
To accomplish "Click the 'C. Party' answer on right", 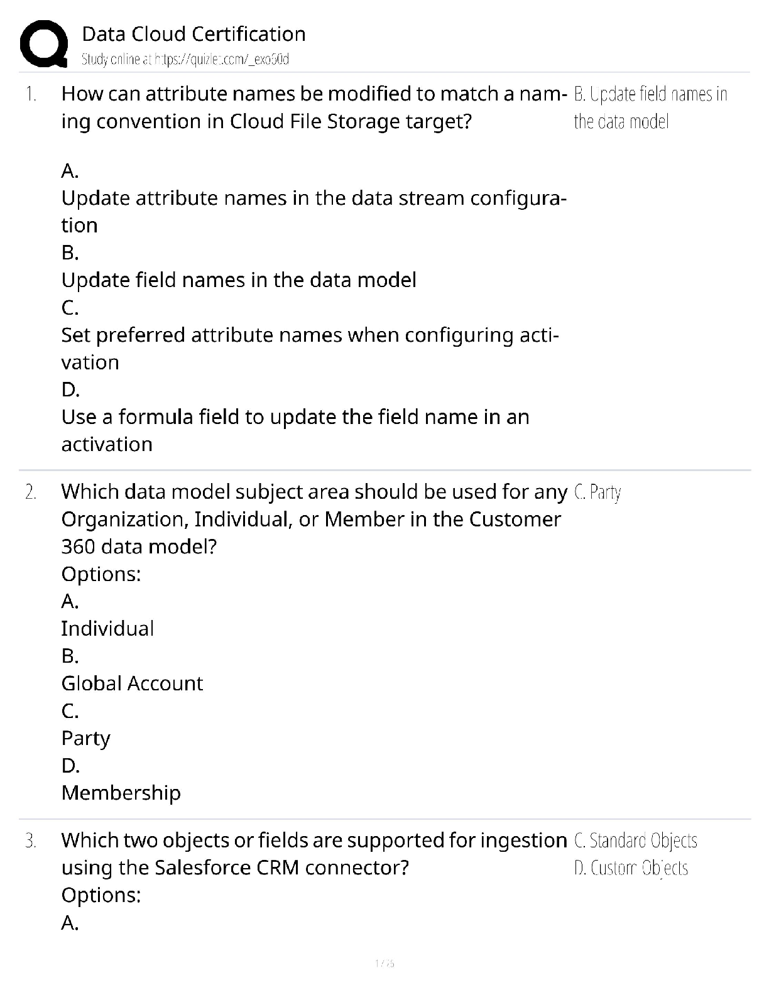I will (597, 492).
